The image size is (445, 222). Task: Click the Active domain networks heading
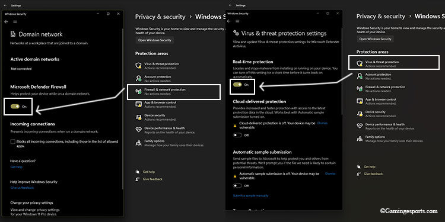35,59
